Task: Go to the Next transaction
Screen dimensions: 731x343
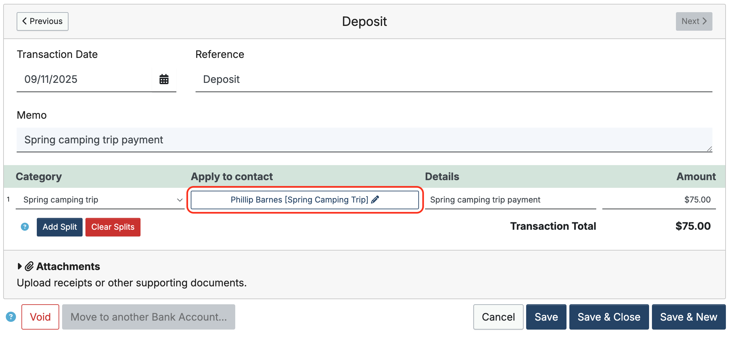Action: (x=694, y=21)
